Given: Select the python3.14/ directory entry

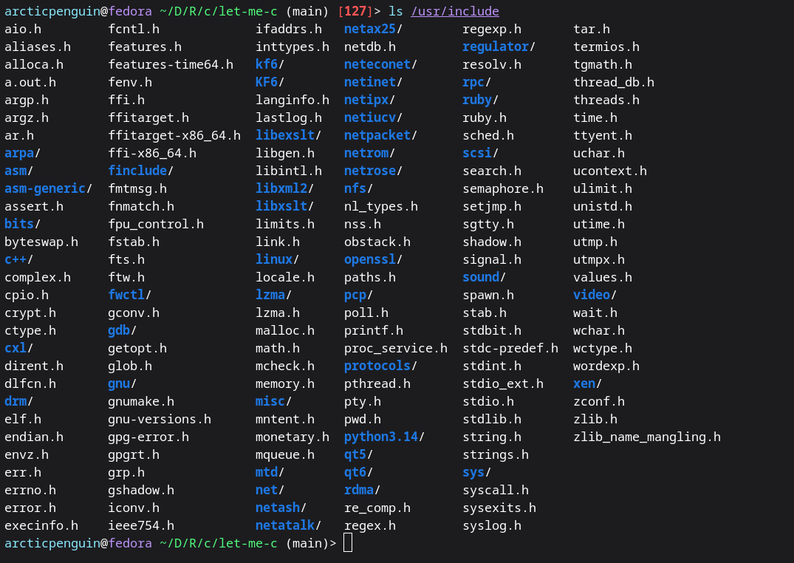Looking at the screenshot, I should pyautogui.click(x=384, y=437).
